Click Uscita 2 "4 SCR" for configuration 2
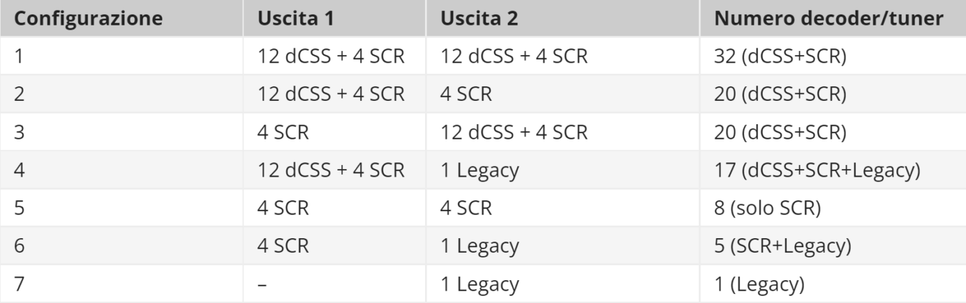This screenshot has height=303, width=966. (466, 95)
